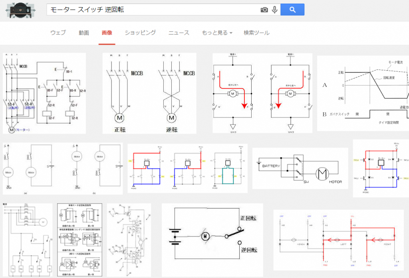Open 検索ツール options
Image resolution: width=409 pixels, height=278 pixels.
(x=256, y=33)
